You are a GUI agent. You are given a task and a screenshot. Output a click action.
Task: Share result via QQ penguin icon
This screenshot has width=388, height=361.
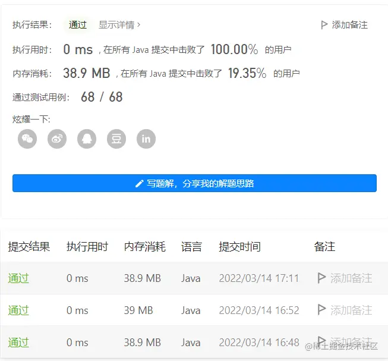point(87,139)
